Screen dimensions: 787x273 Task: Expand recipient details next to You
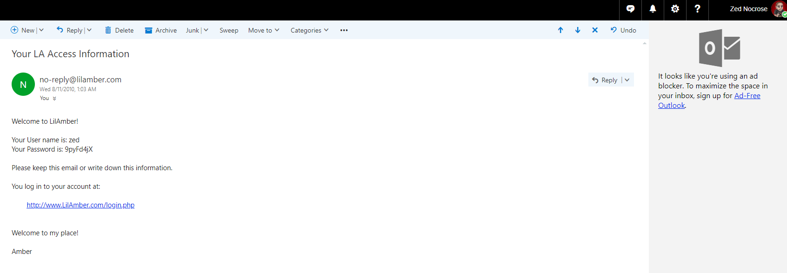click(x=54, y=99)
